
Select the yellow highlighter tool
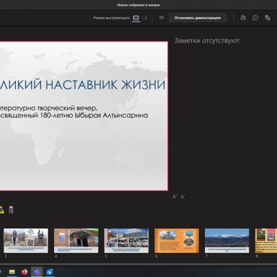click(x=1, y=210)
